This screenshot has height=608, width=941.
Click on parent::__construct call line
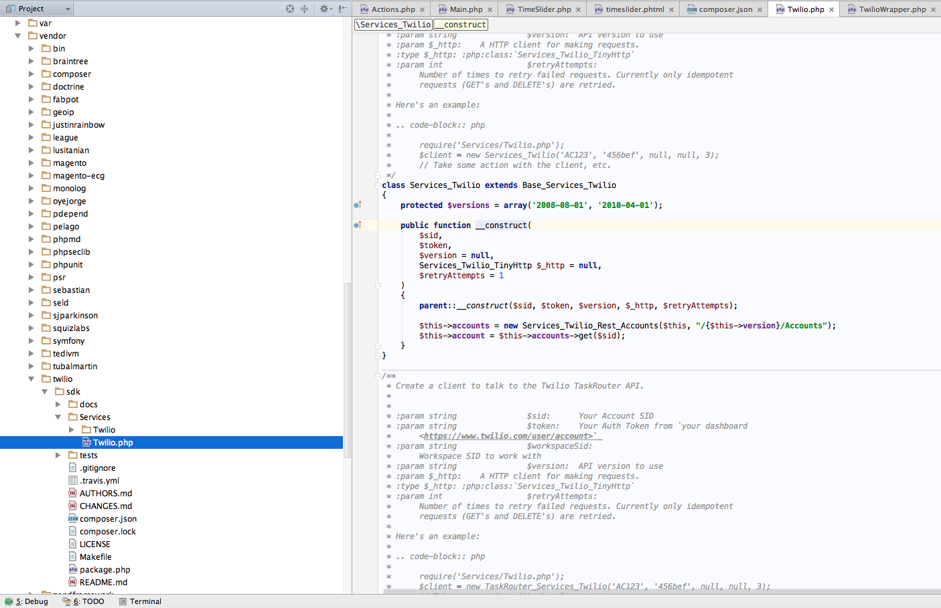coord(578,306)
